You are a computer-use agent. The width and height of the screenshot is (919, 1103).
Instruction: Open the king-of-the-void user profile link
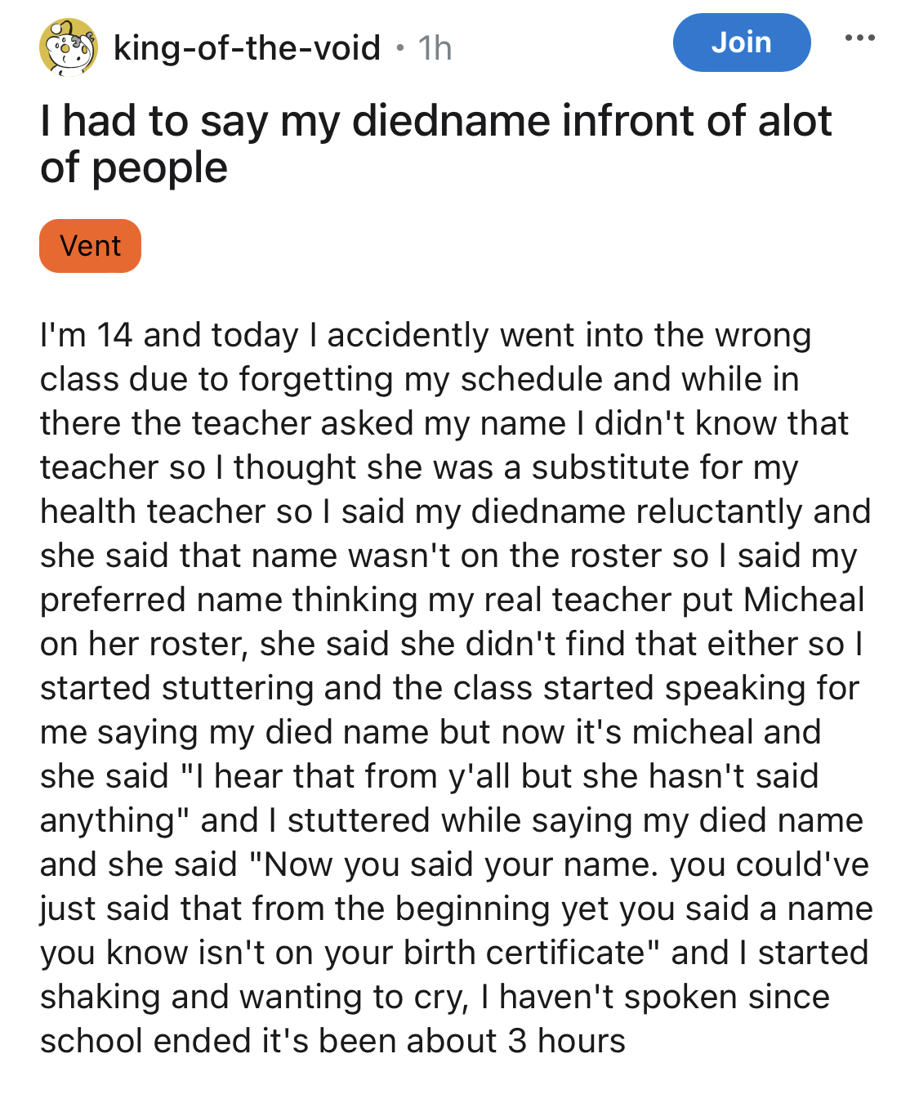247,48
